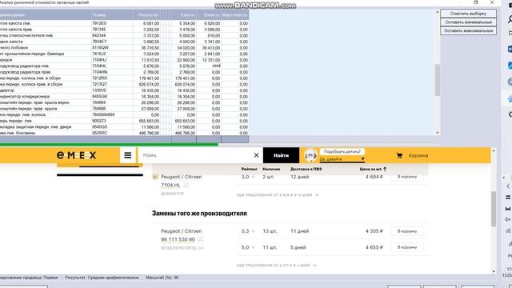Click the assistant avatar icon in emex header
512x288 pixels.
[x=310, y=155]
